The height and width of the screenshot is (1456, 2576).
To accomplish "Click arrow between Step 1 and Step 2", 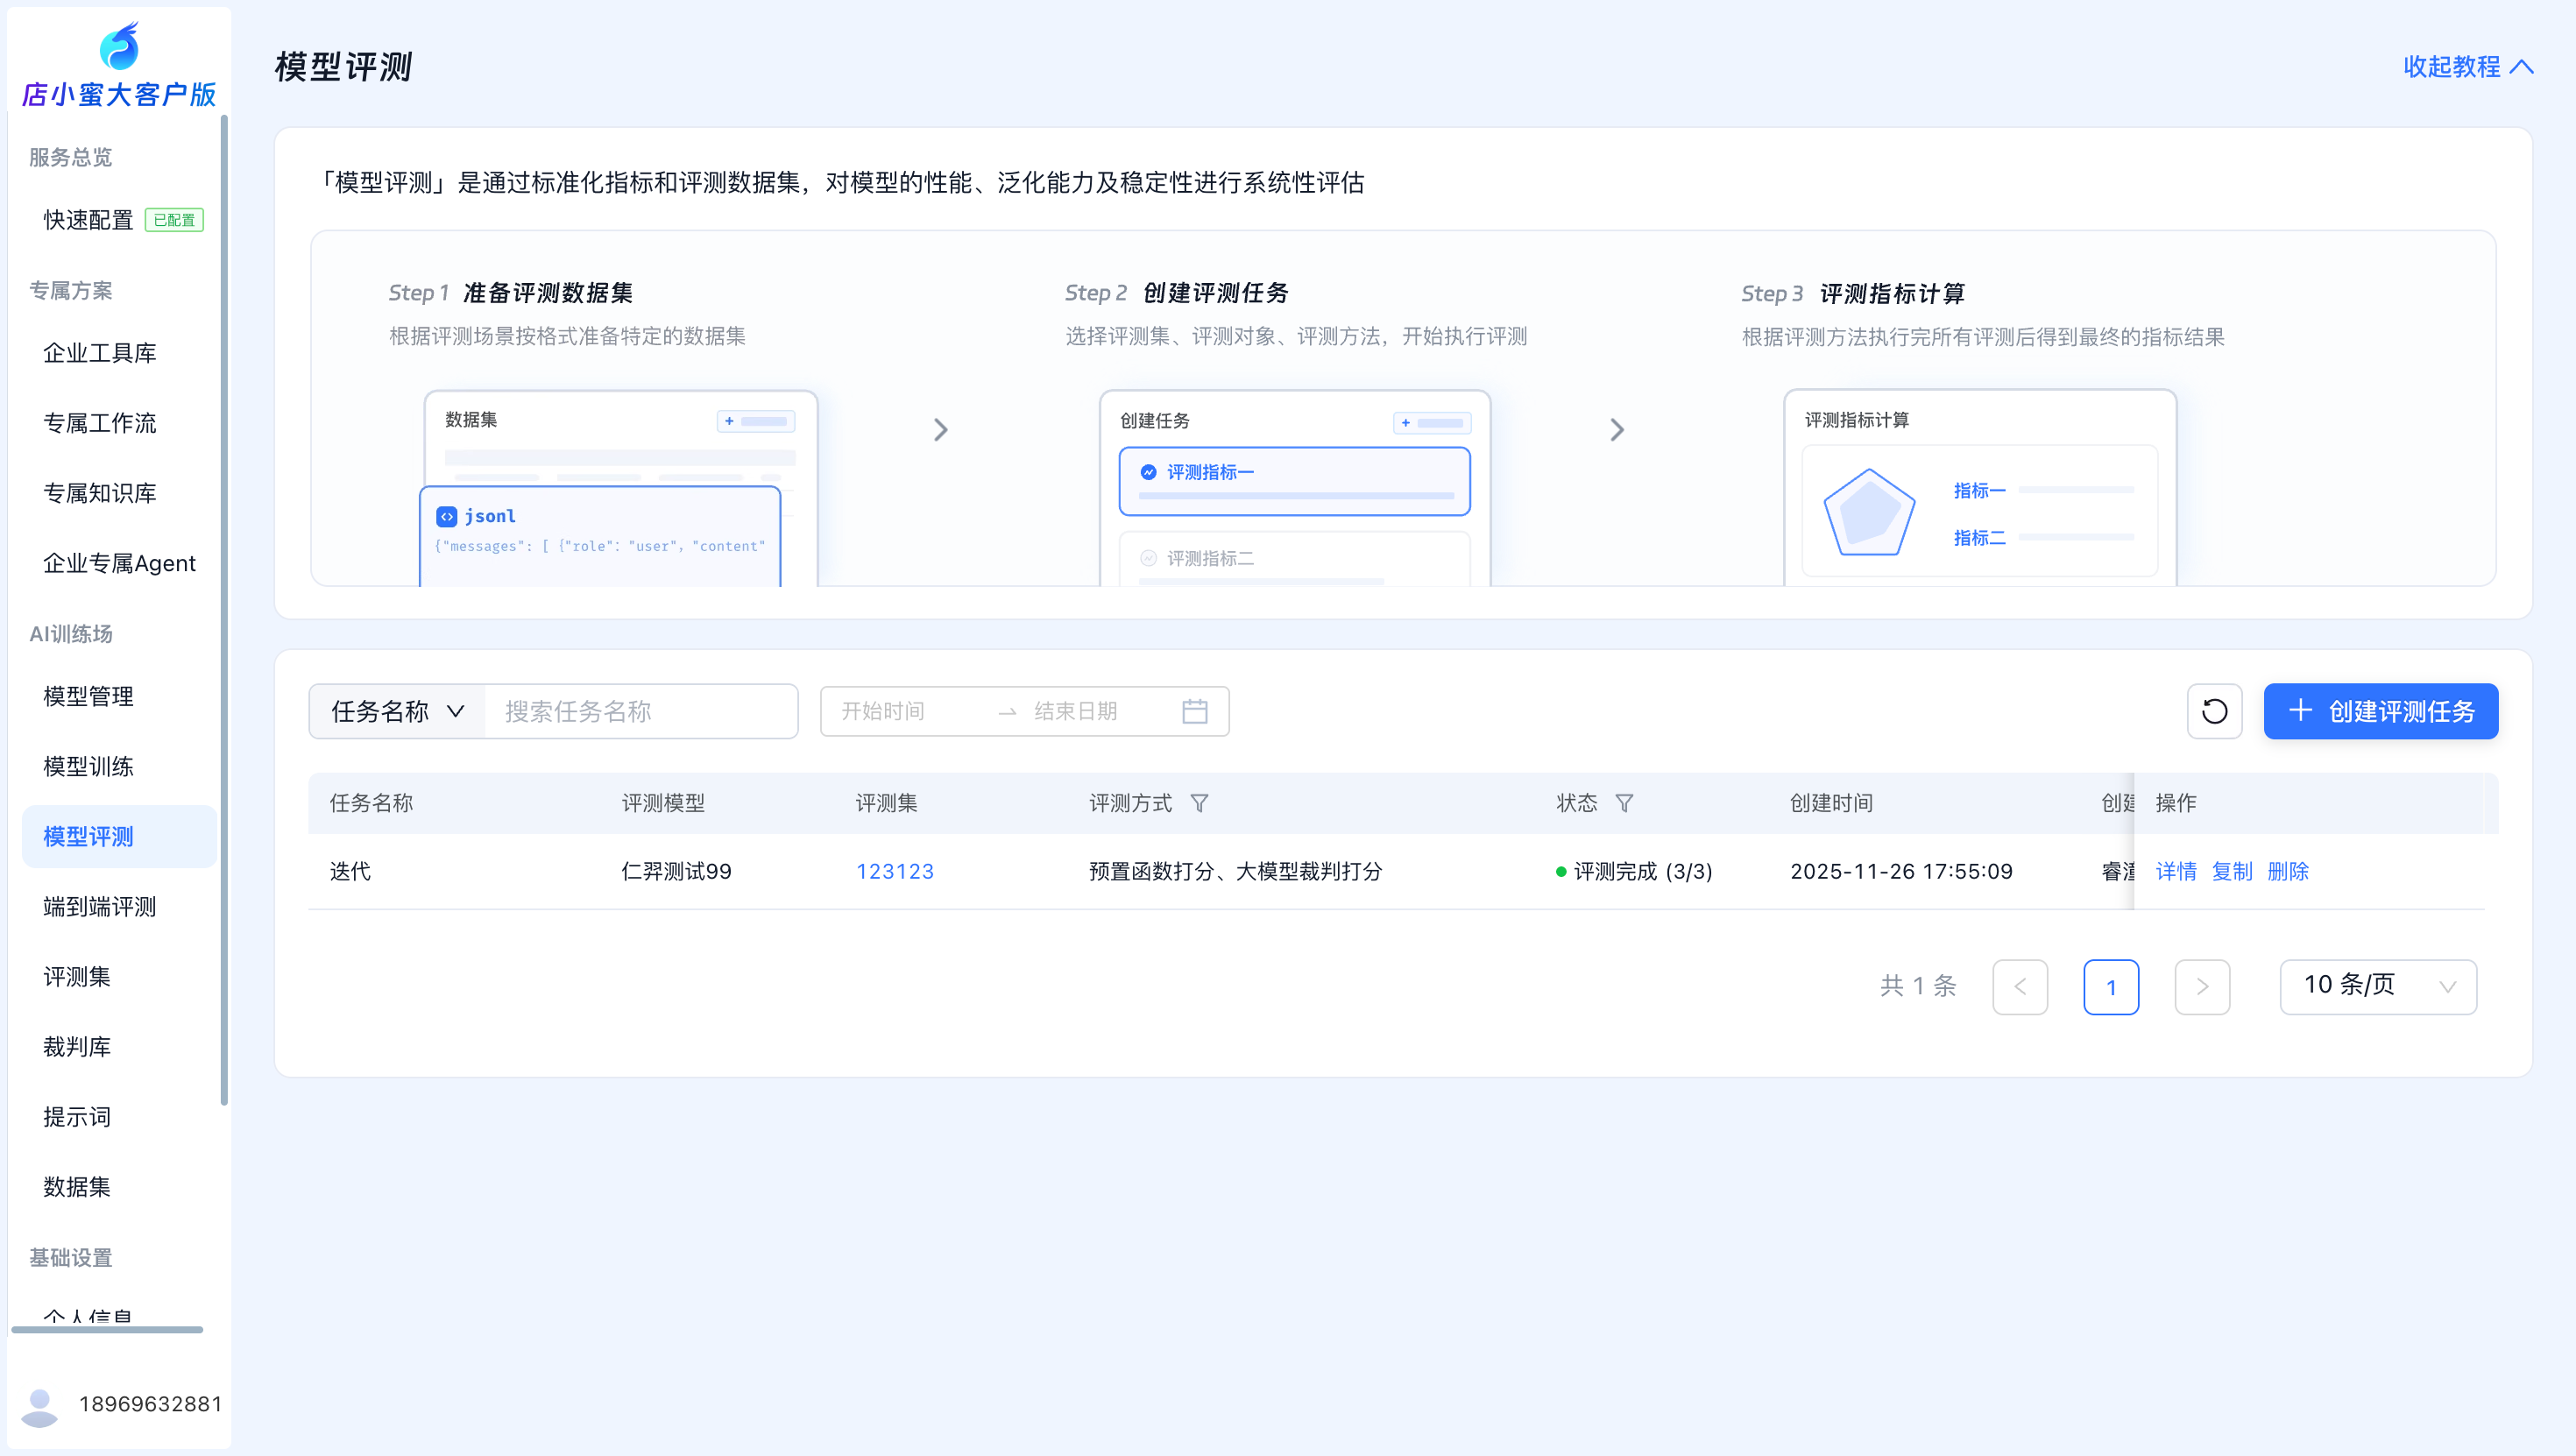I will pos(940,430).
